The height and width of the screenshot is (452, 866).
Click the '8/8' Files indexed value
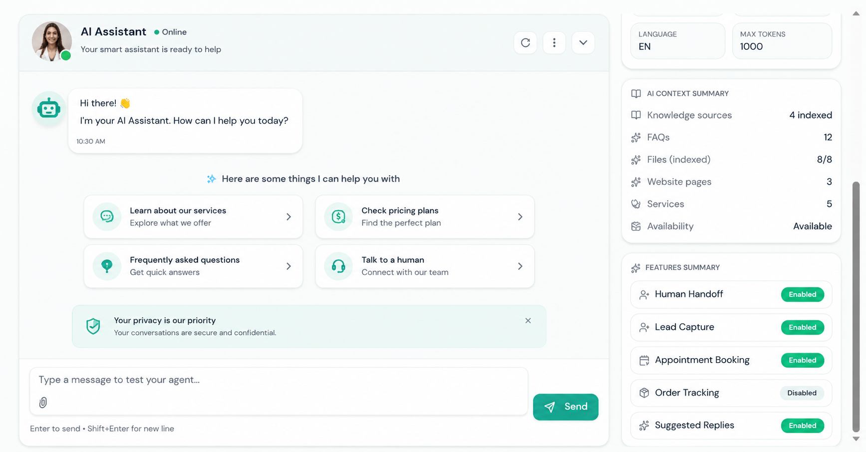click(825, 160)
